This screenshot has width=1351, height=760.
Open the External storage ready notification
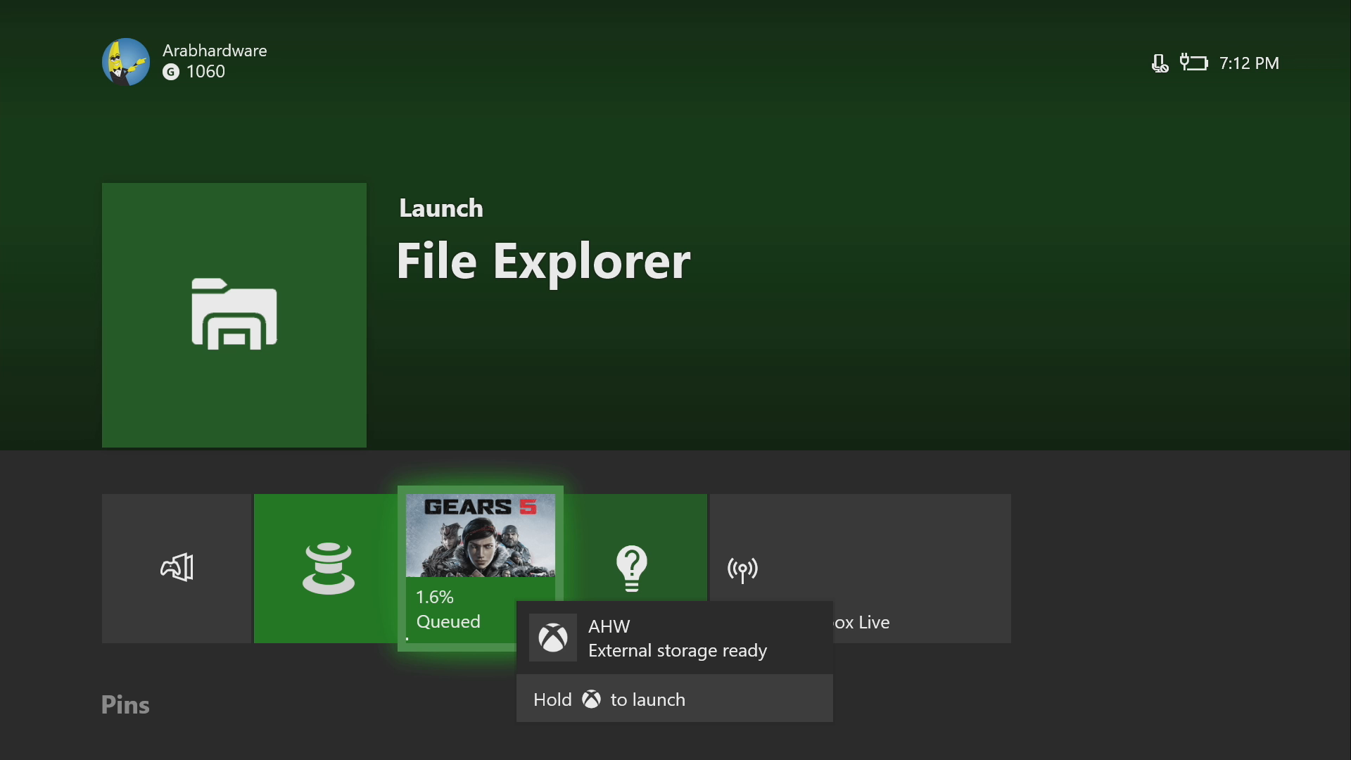677,638
